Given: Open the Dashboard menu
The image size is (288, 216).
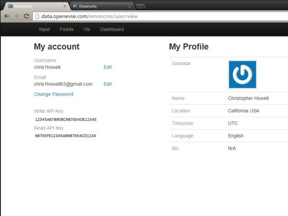Looking at the screenshot, I should pyautogui.click(x=112, y=29).
